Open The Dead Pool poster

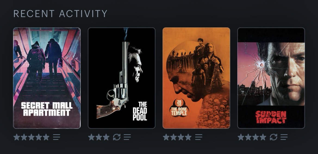pyautogui.click(x=121, y=78)
